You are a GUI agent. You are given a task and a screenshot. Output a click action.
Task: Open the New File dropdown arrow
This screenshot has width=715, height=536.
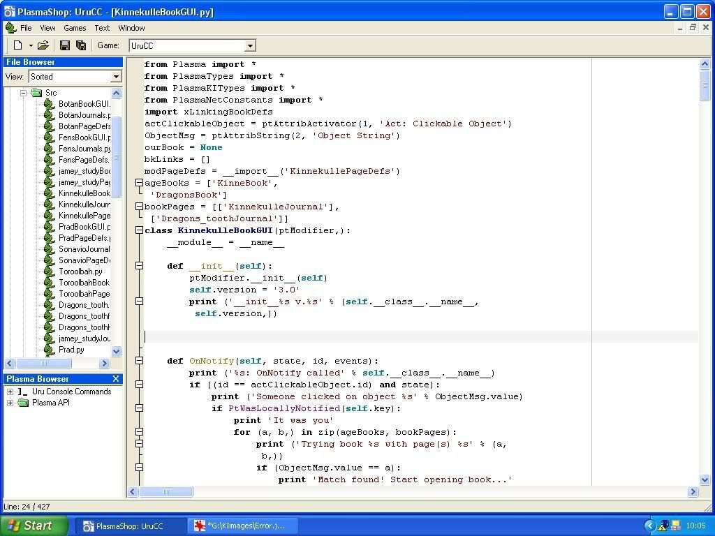point(31,45)
